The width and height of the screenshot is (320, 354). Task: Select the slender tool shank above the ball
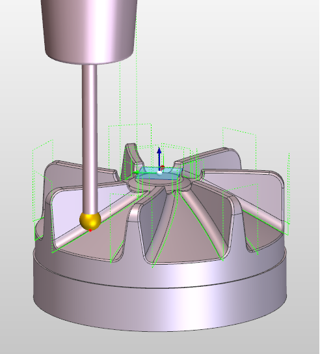click(x=90, y=139)
